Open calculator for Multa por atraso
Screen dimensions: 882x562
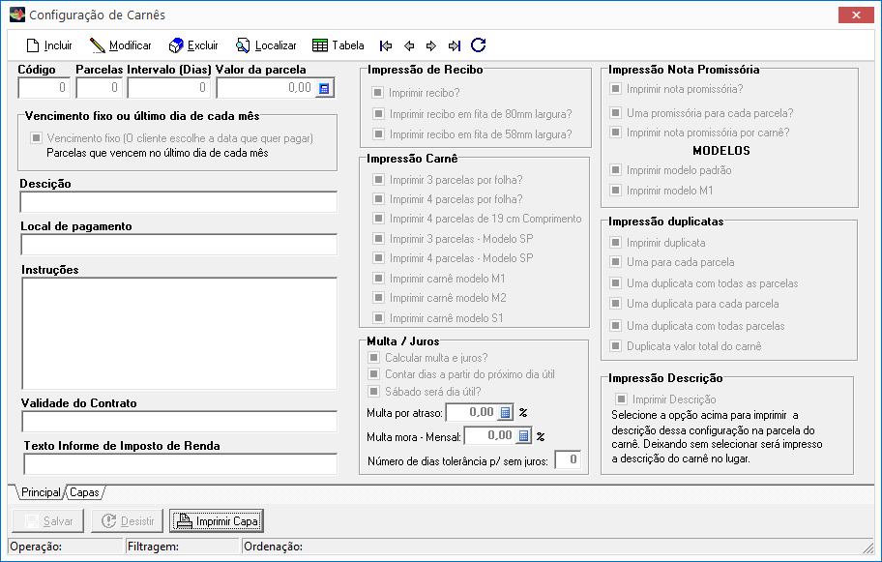[505, 412]
